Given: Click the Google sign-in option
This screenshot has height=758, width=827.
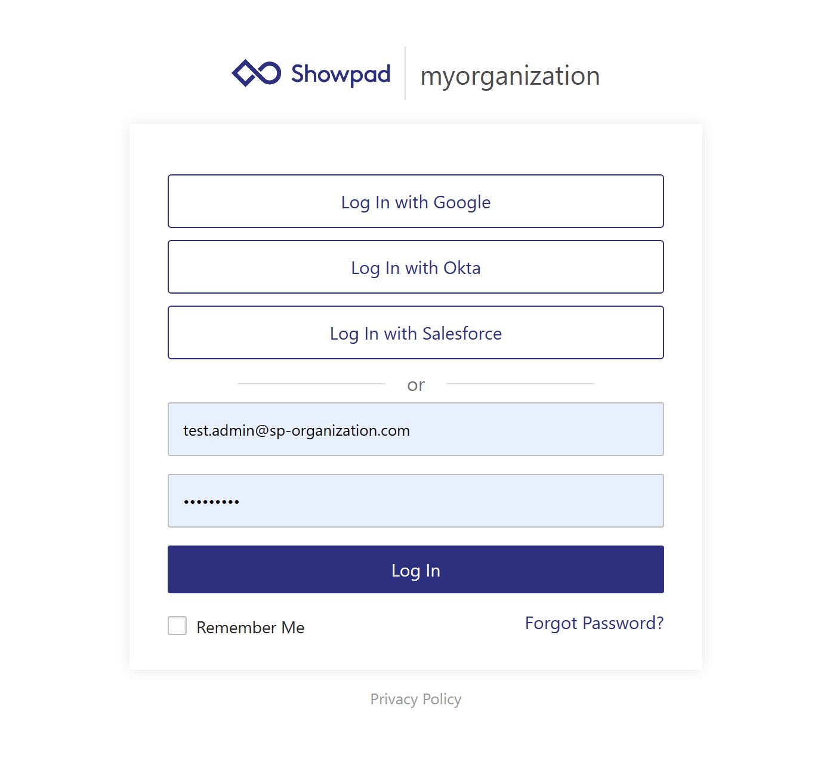Looking at the screenshot, I should click(416, 202).
